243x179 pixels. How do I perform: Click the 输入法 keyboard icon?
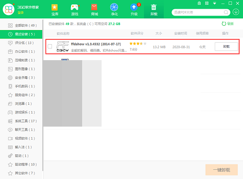pyautogui.click(x=10, y=147)
